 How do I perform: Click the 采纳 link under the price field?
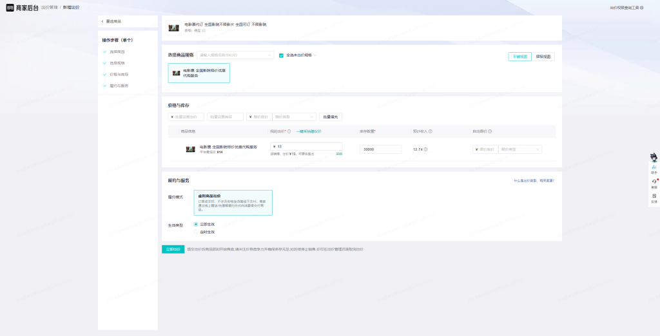click(339, 154)
